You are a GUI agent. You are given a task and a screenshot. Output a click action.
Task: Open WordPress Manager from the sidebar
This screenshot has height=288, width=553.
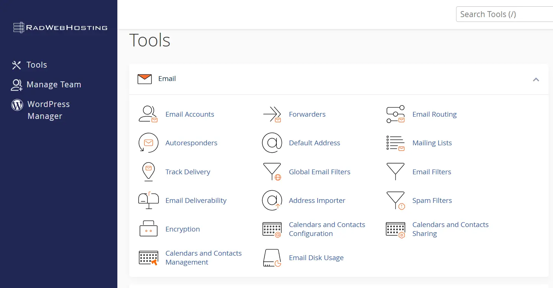click(48, 110)
